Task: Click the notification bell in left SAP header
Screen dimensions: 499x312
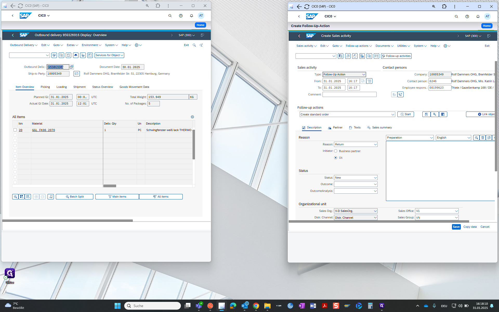Action: coord(192,16)
